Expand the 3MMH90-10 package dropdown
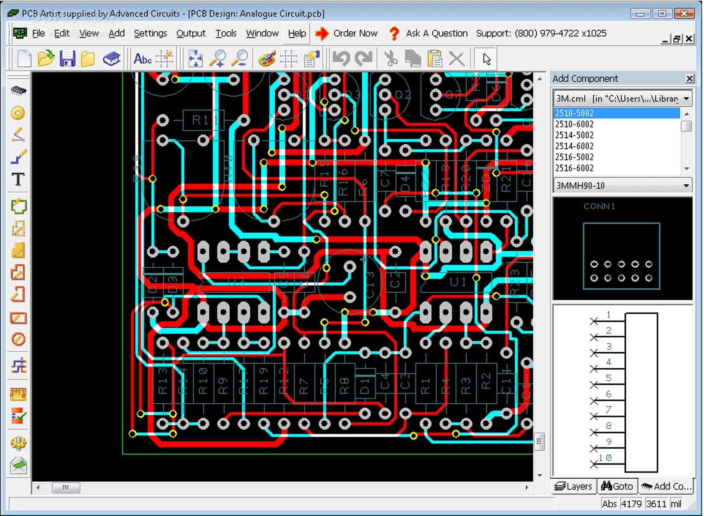The image size is (704, 516). coord(686,186)
